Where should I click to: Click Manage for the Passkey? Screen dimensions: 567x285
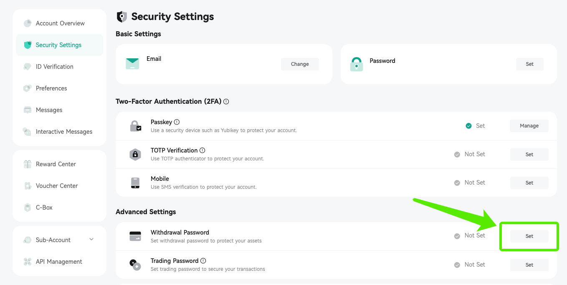[529, 125]
